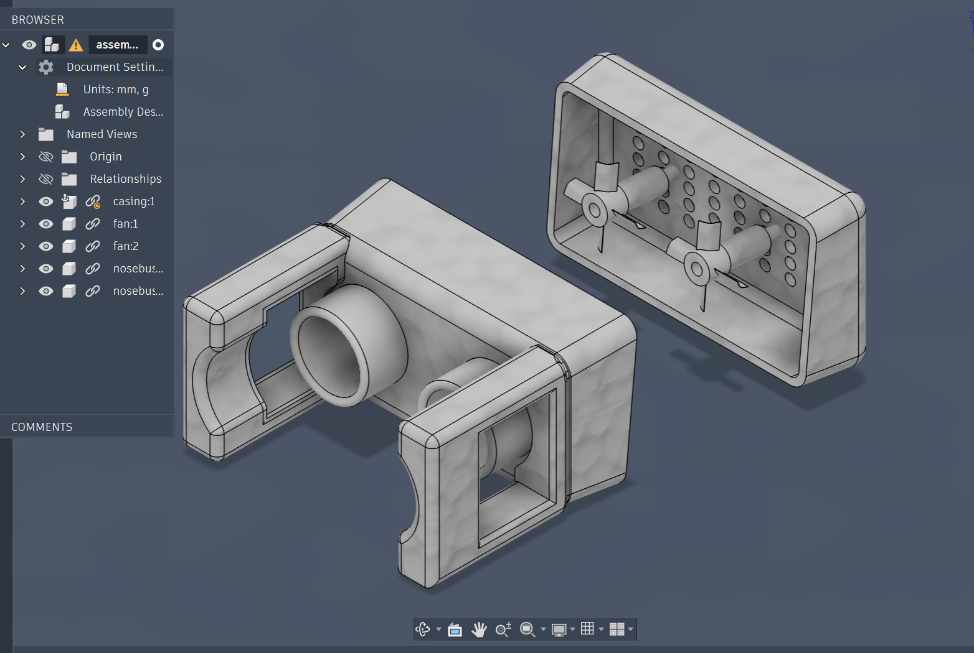Show the hidden Origin folder
Viewport: 974px width, 653px height.
click(46, 157)
